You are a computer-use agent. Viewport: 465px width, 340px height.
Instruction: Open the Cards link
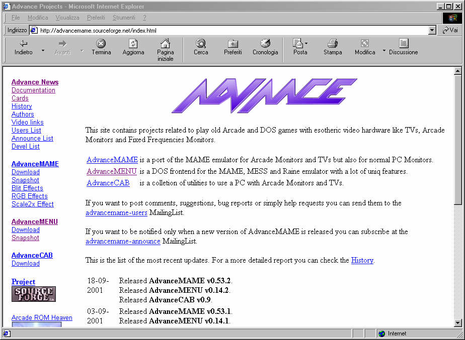point(20,98)
